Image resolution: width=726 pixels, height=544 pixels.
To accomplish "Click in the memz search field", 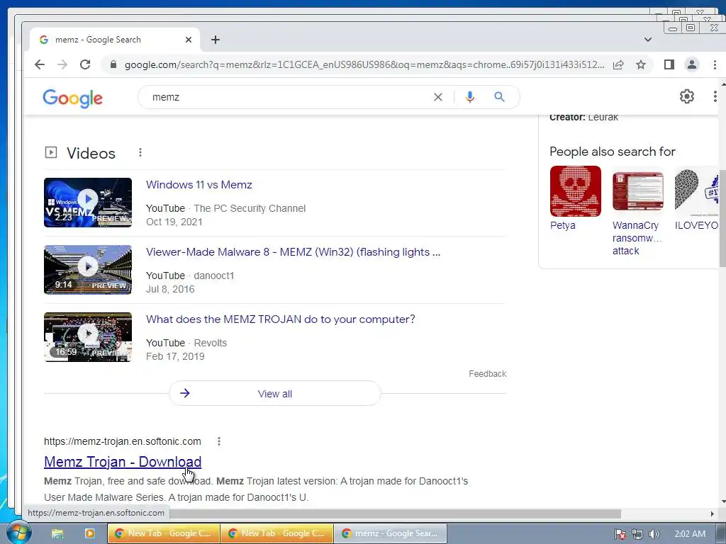I will [x=287, y=97].
